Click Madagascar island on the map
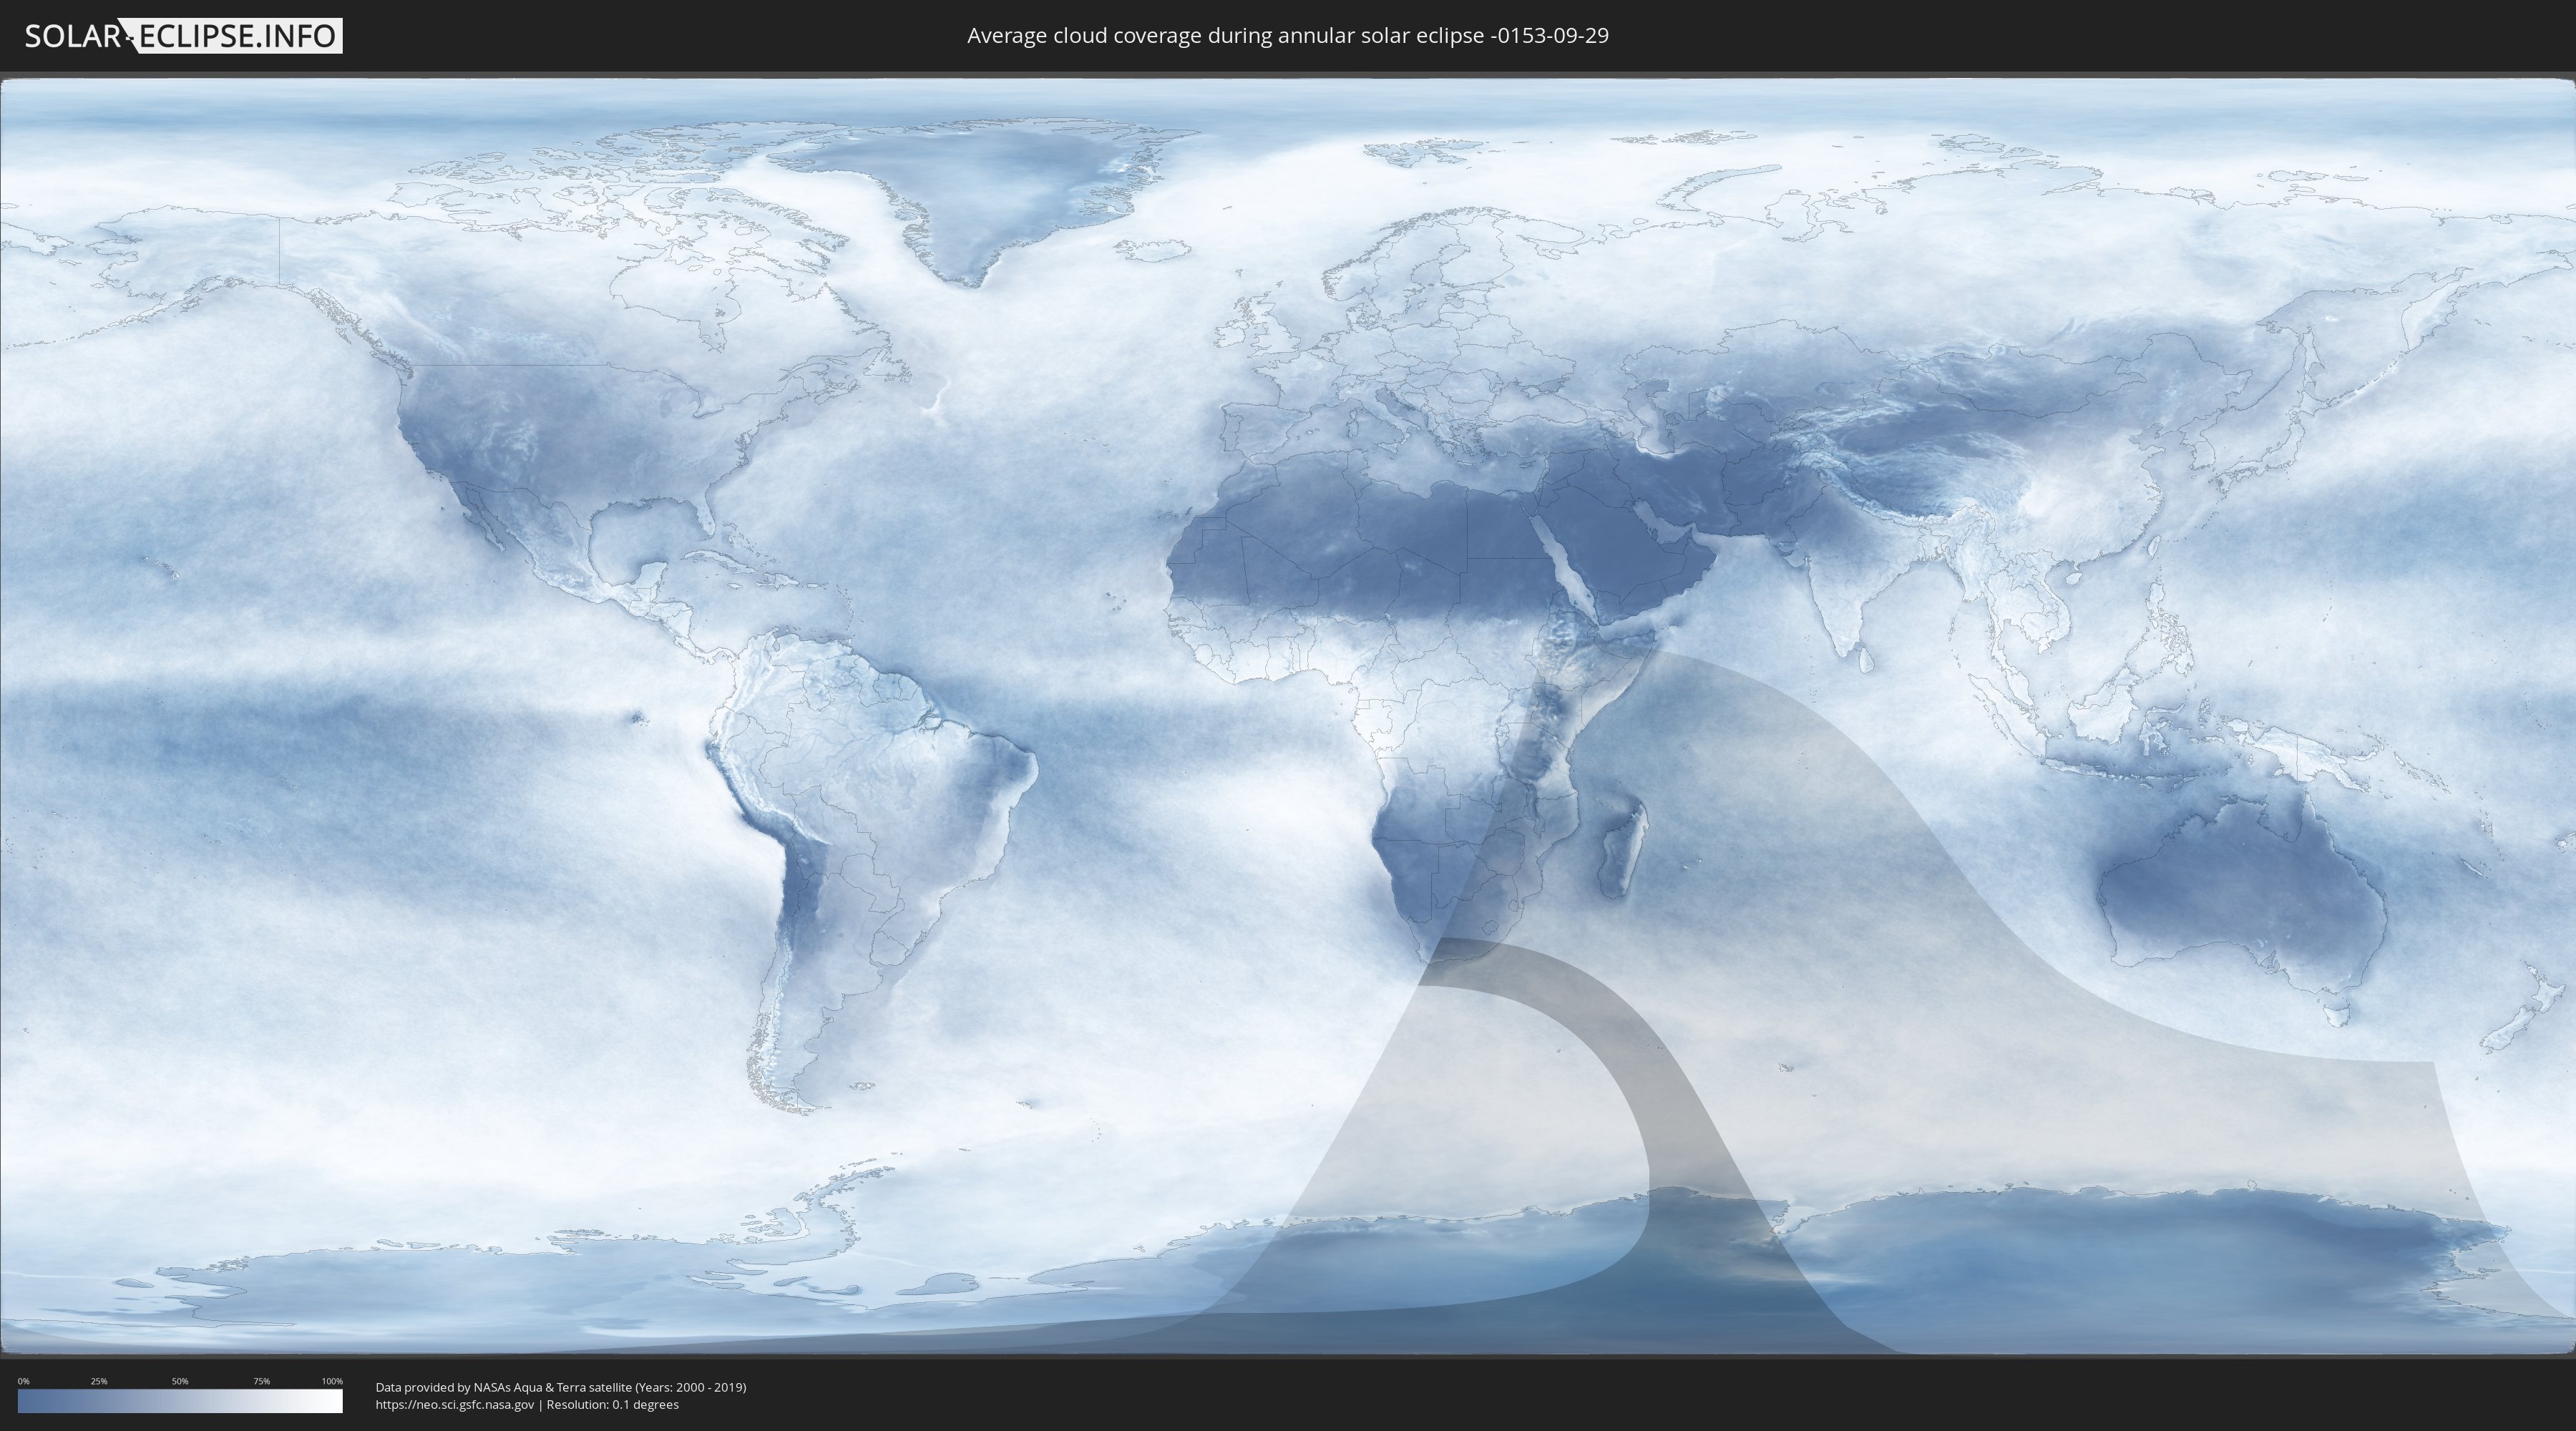Screen dimensions: 2576x1431 pyautogui.click(x=1622, y=850)
